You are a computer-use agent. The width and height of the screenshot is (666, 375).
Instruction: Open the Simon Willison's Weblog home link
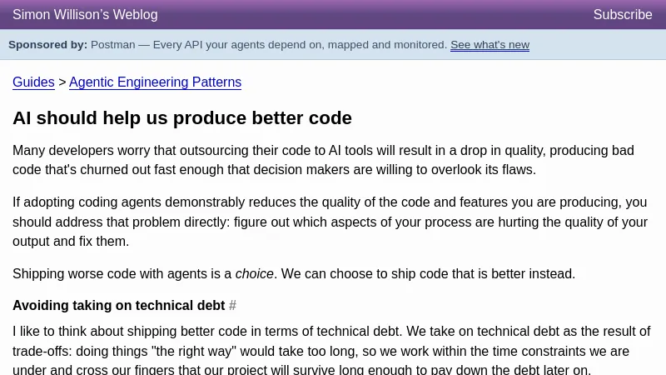click(x=85, y=15)
